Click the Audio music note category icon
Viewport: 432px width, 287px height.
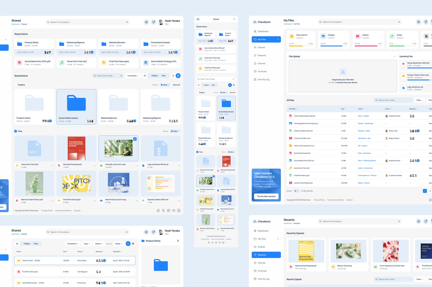(x=392, y=36)
